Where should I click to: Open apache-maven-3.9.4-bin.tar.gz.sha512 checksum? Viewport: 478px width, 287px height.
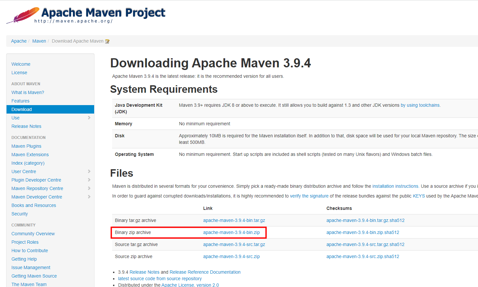[365, 220]
